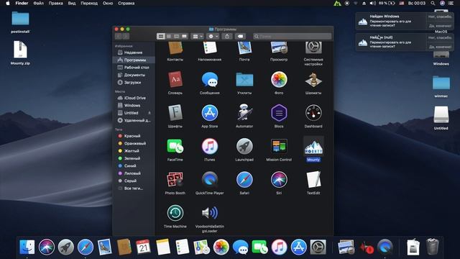
Task: Open the Вид menu
Action: [72, 3]
